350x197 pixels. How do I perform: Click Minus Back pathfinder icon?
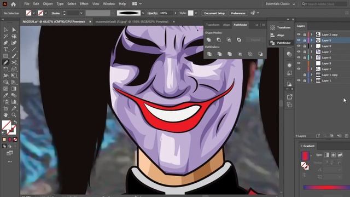coord(260,54)
